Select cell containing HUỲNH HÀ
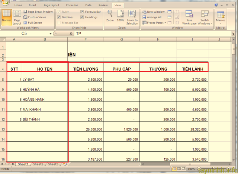 [45, 90]
